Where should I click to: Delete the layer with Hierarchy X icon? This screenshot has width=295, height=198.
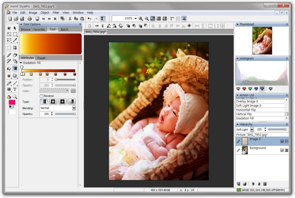click(x=265, y=184)
